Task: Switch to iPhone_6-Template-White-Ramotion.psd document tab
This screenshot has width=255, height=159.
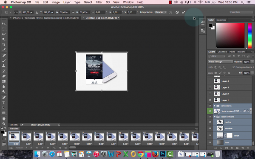Action: (46, 18)
